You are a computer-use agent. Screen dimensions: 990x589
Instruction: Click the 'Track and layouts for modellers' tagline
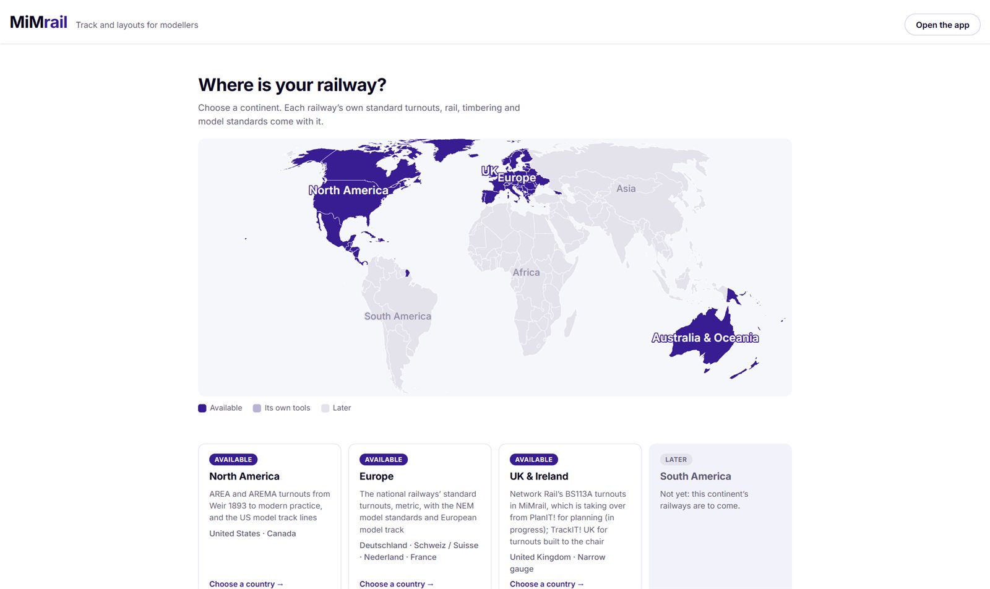pos(137,25)
